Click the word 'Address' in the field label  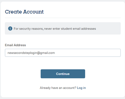click(x=20, y=45)
